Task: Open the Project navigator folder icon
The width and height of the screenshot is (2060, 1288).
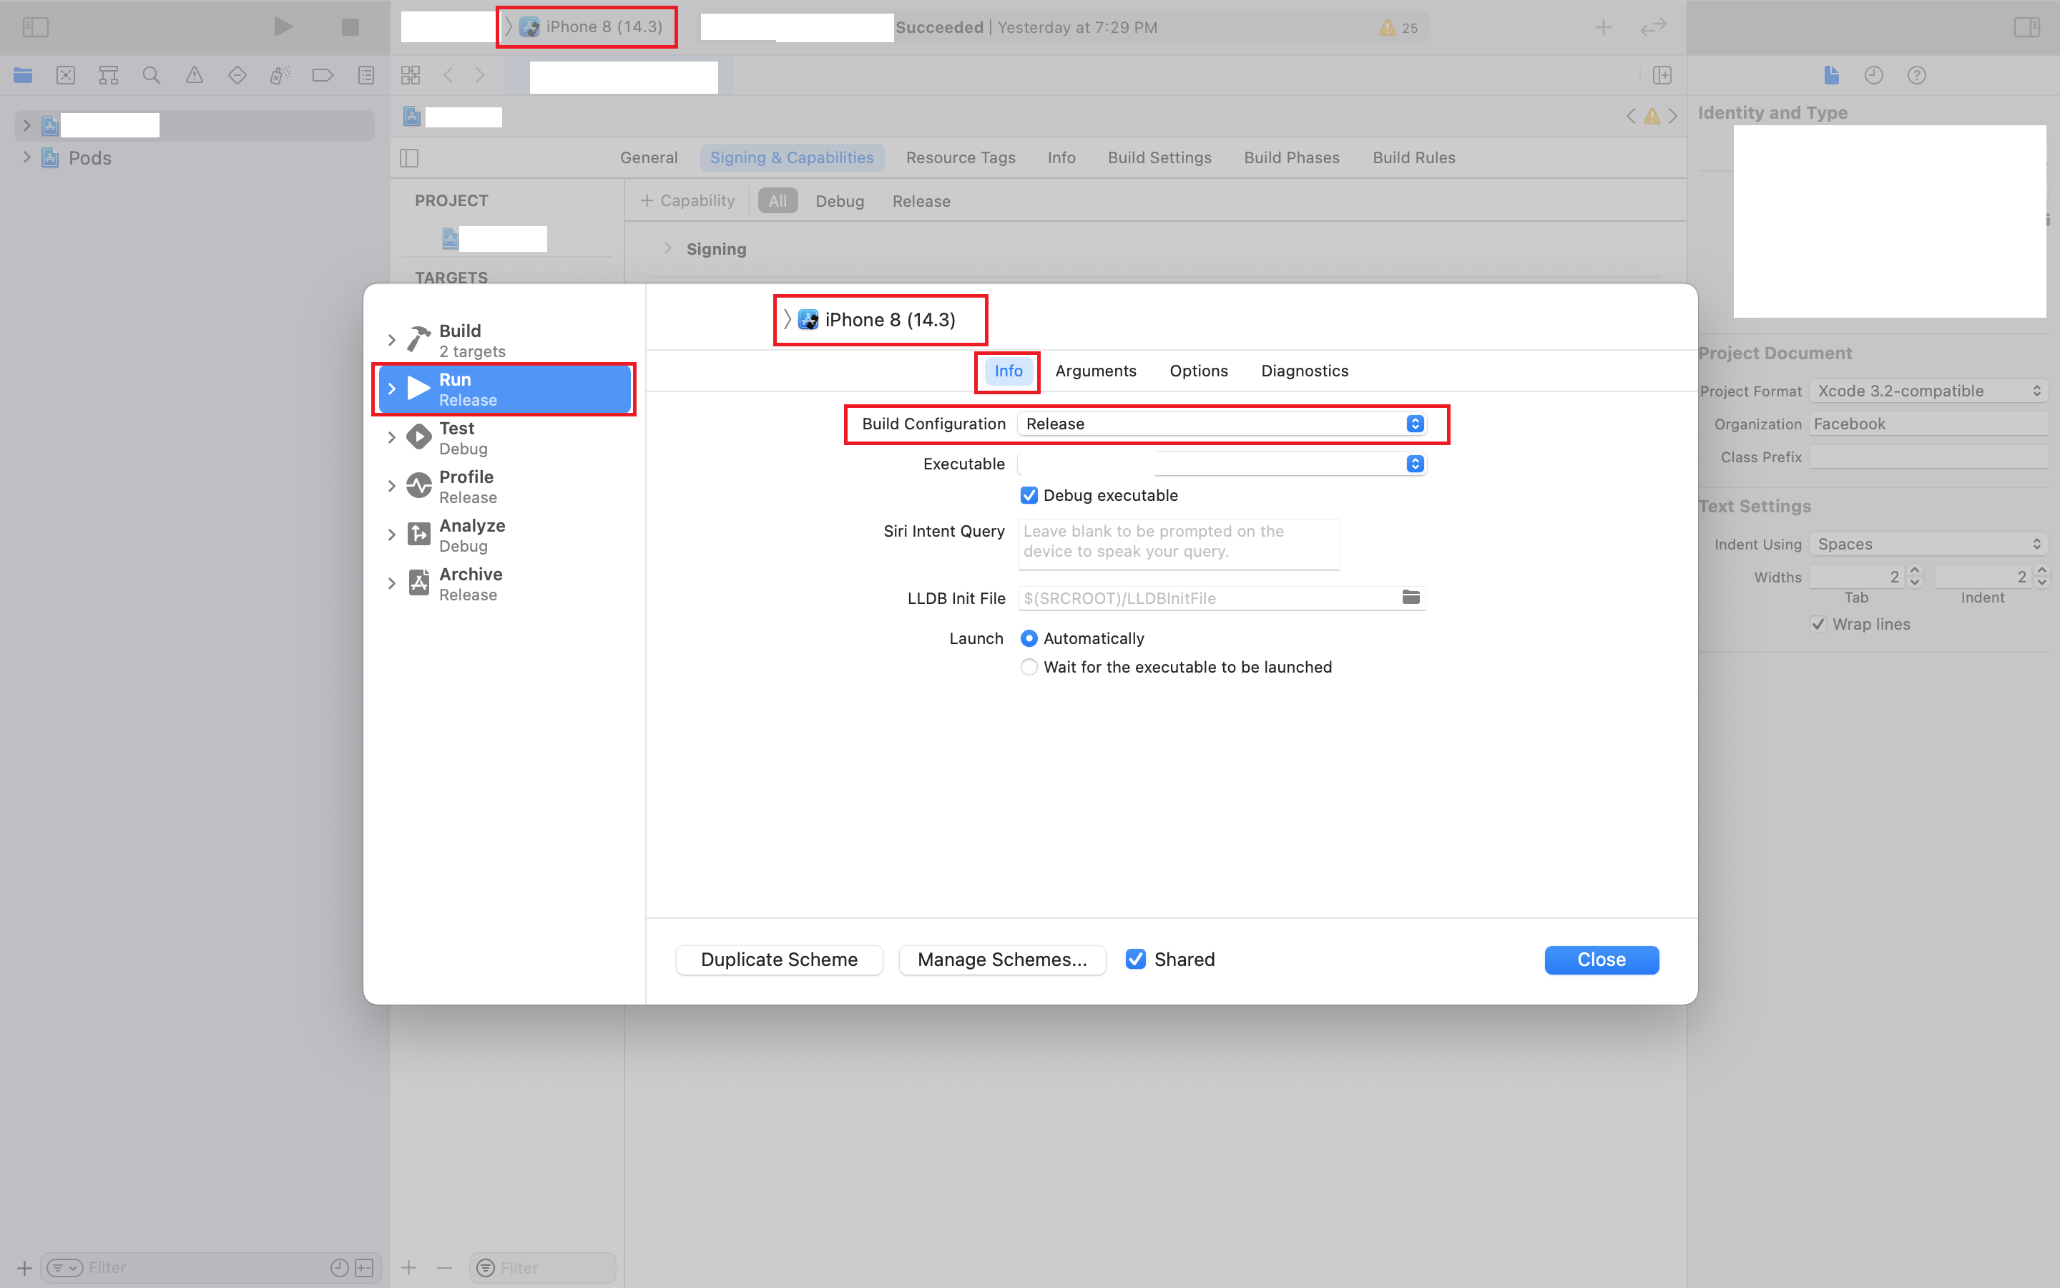Action: [23, 75]
